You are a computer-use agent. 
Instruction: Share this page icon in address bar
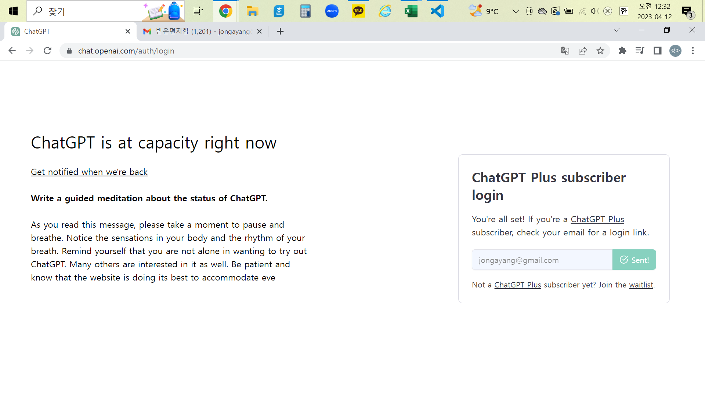click(x=583, y=51)
